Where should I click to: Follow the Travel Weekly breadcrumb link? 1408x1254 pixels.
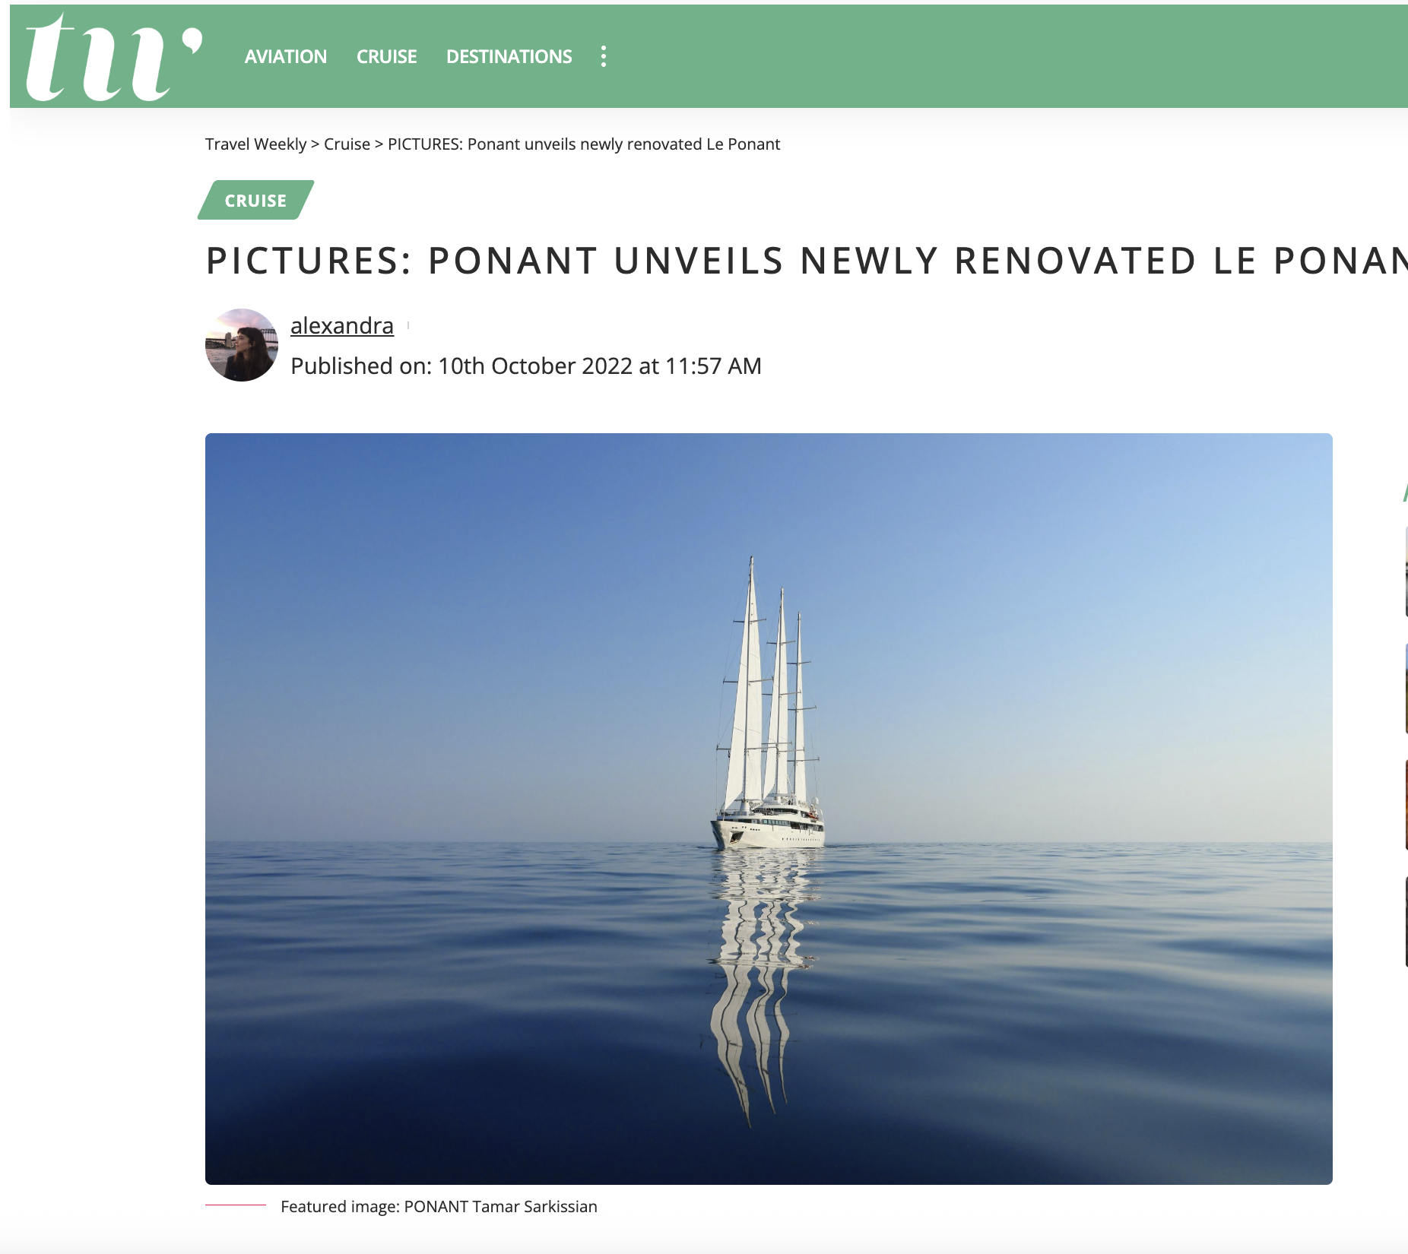(256, 144)
